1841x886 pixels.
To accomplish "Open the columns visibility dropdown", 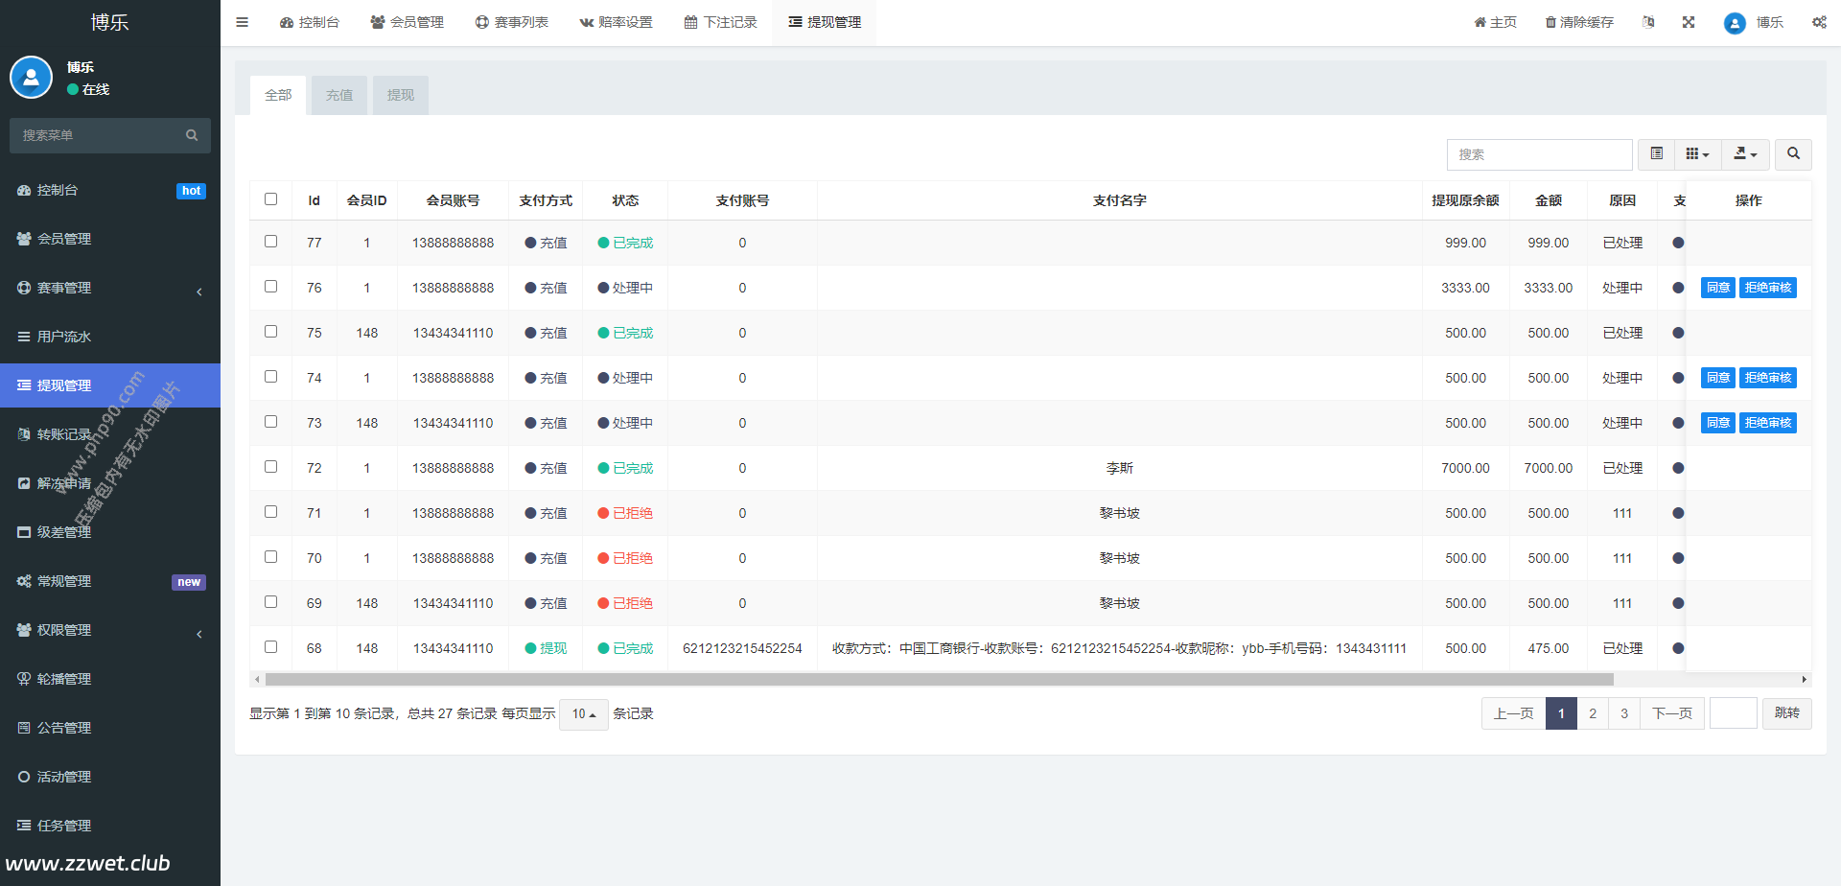I will coord(1697,153).
